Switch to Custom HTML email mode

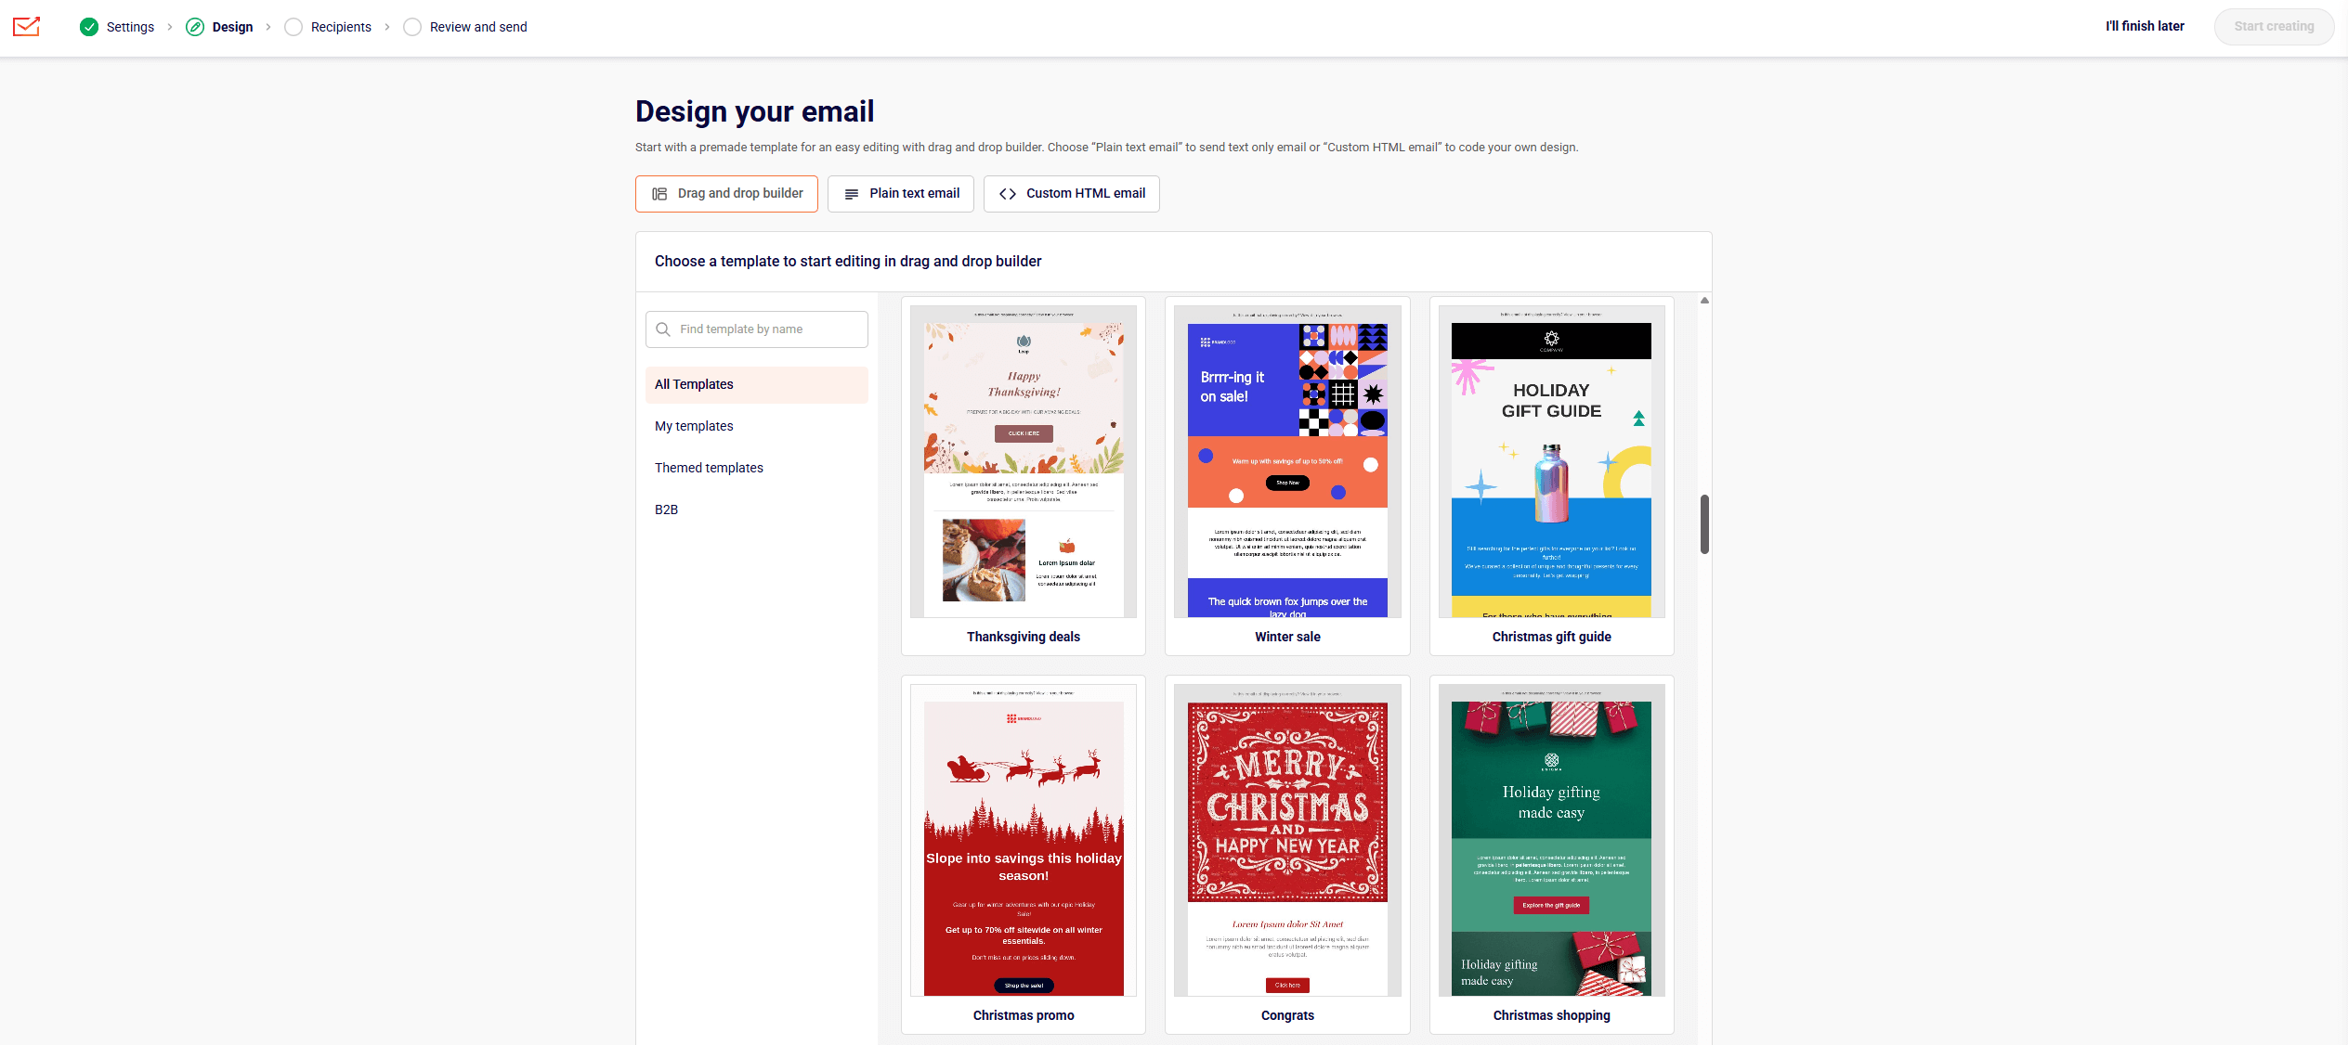pyautogui.click(x=1071, y=193)
